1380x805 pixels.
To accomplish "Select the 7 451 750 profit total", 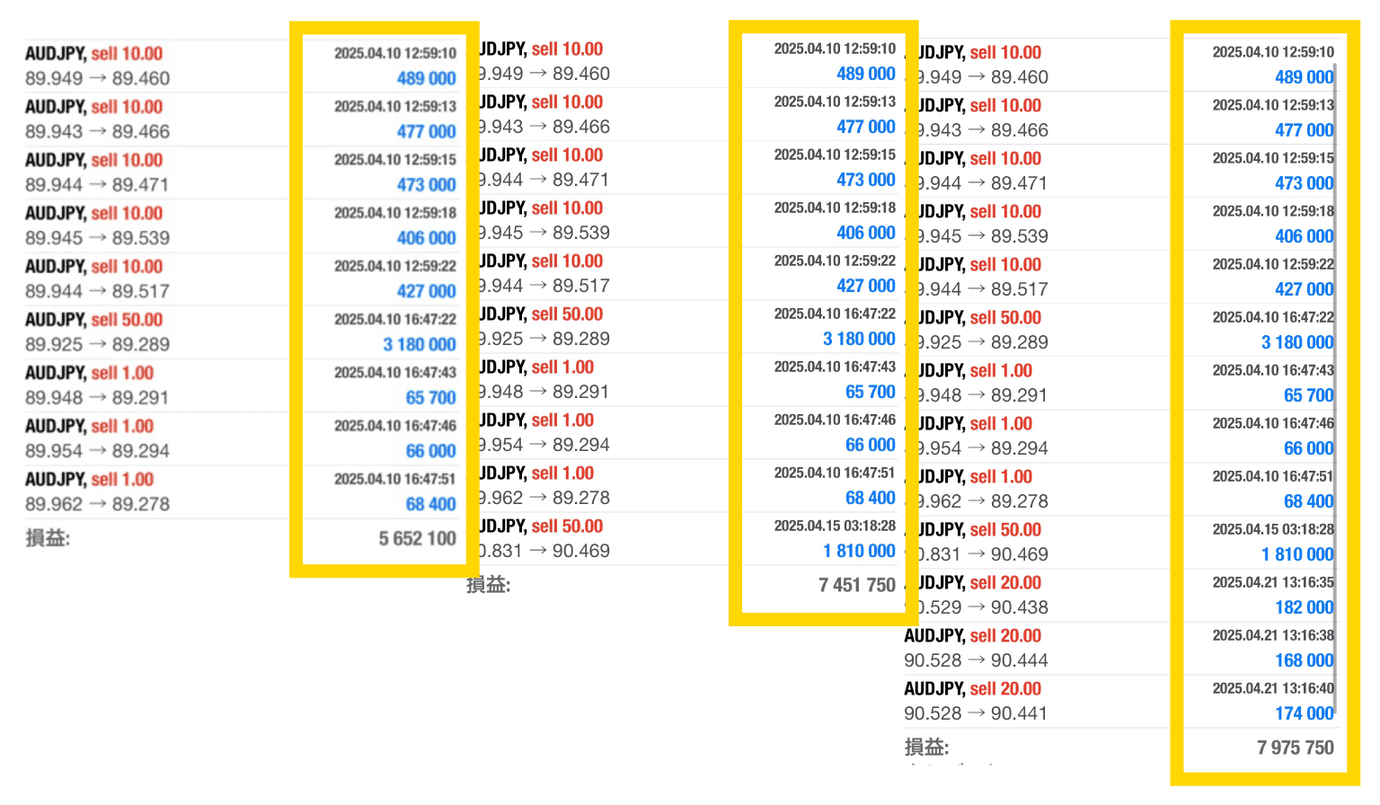I will (857, 586).
